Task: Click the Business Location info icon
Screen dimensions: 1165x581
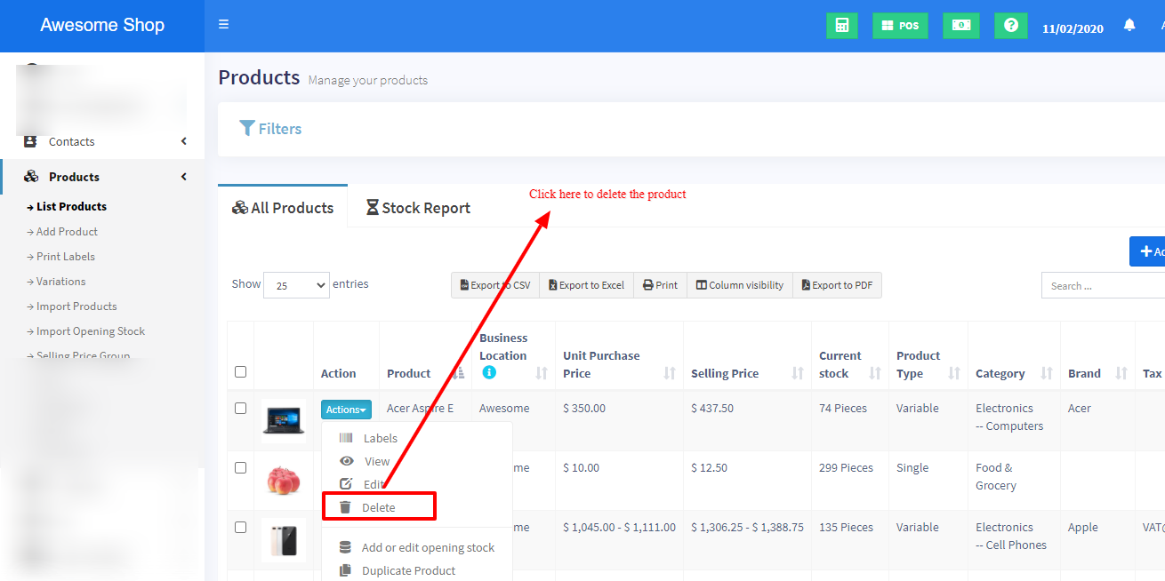Action: tap(488, 373)
